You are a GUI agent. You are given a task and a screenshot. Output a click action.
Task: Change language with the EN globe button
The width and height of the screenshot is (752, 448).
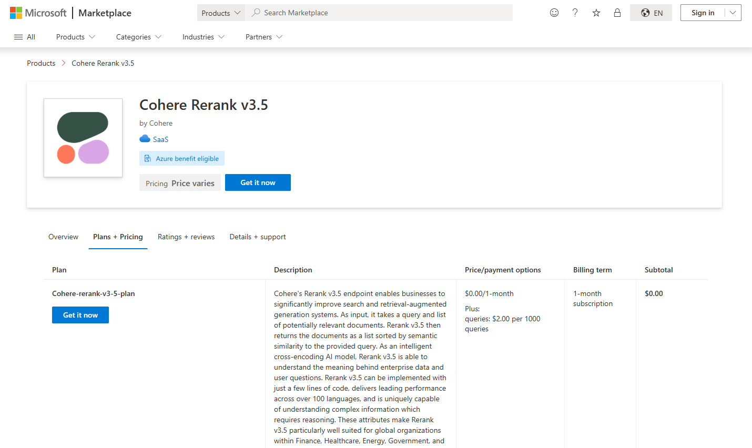tap(651, 13)
